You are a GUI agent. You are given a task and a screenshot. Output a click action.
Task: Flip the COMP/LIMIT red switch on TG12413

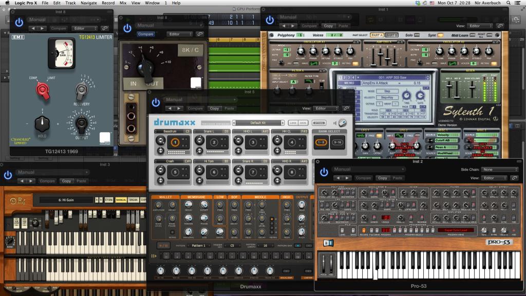click(x=43, y=90)
